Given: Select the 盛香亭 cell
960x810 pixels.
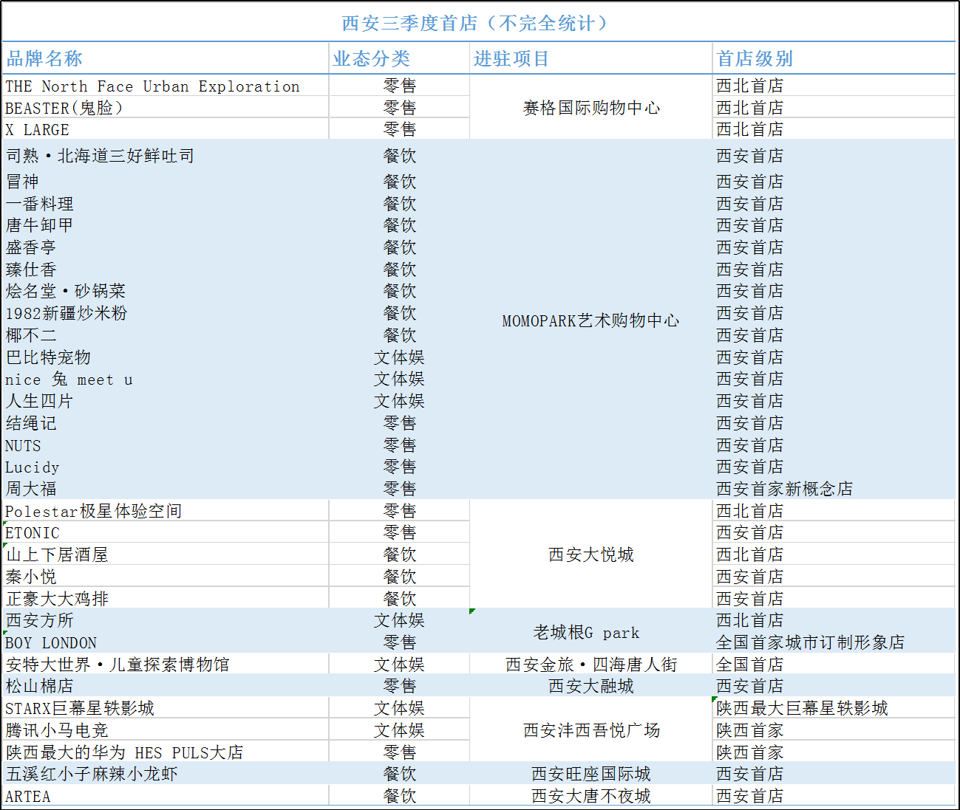Looking at the screenshot, I should point(166,247).
